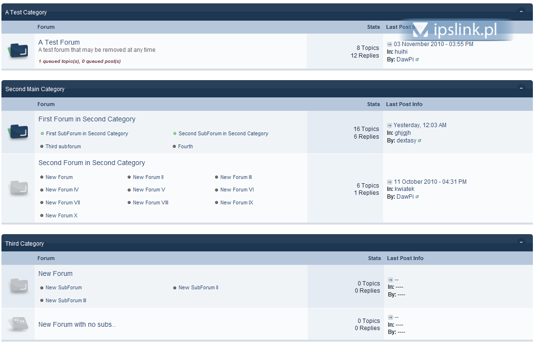Open the A Test Forum link

(x=59, y=42)
